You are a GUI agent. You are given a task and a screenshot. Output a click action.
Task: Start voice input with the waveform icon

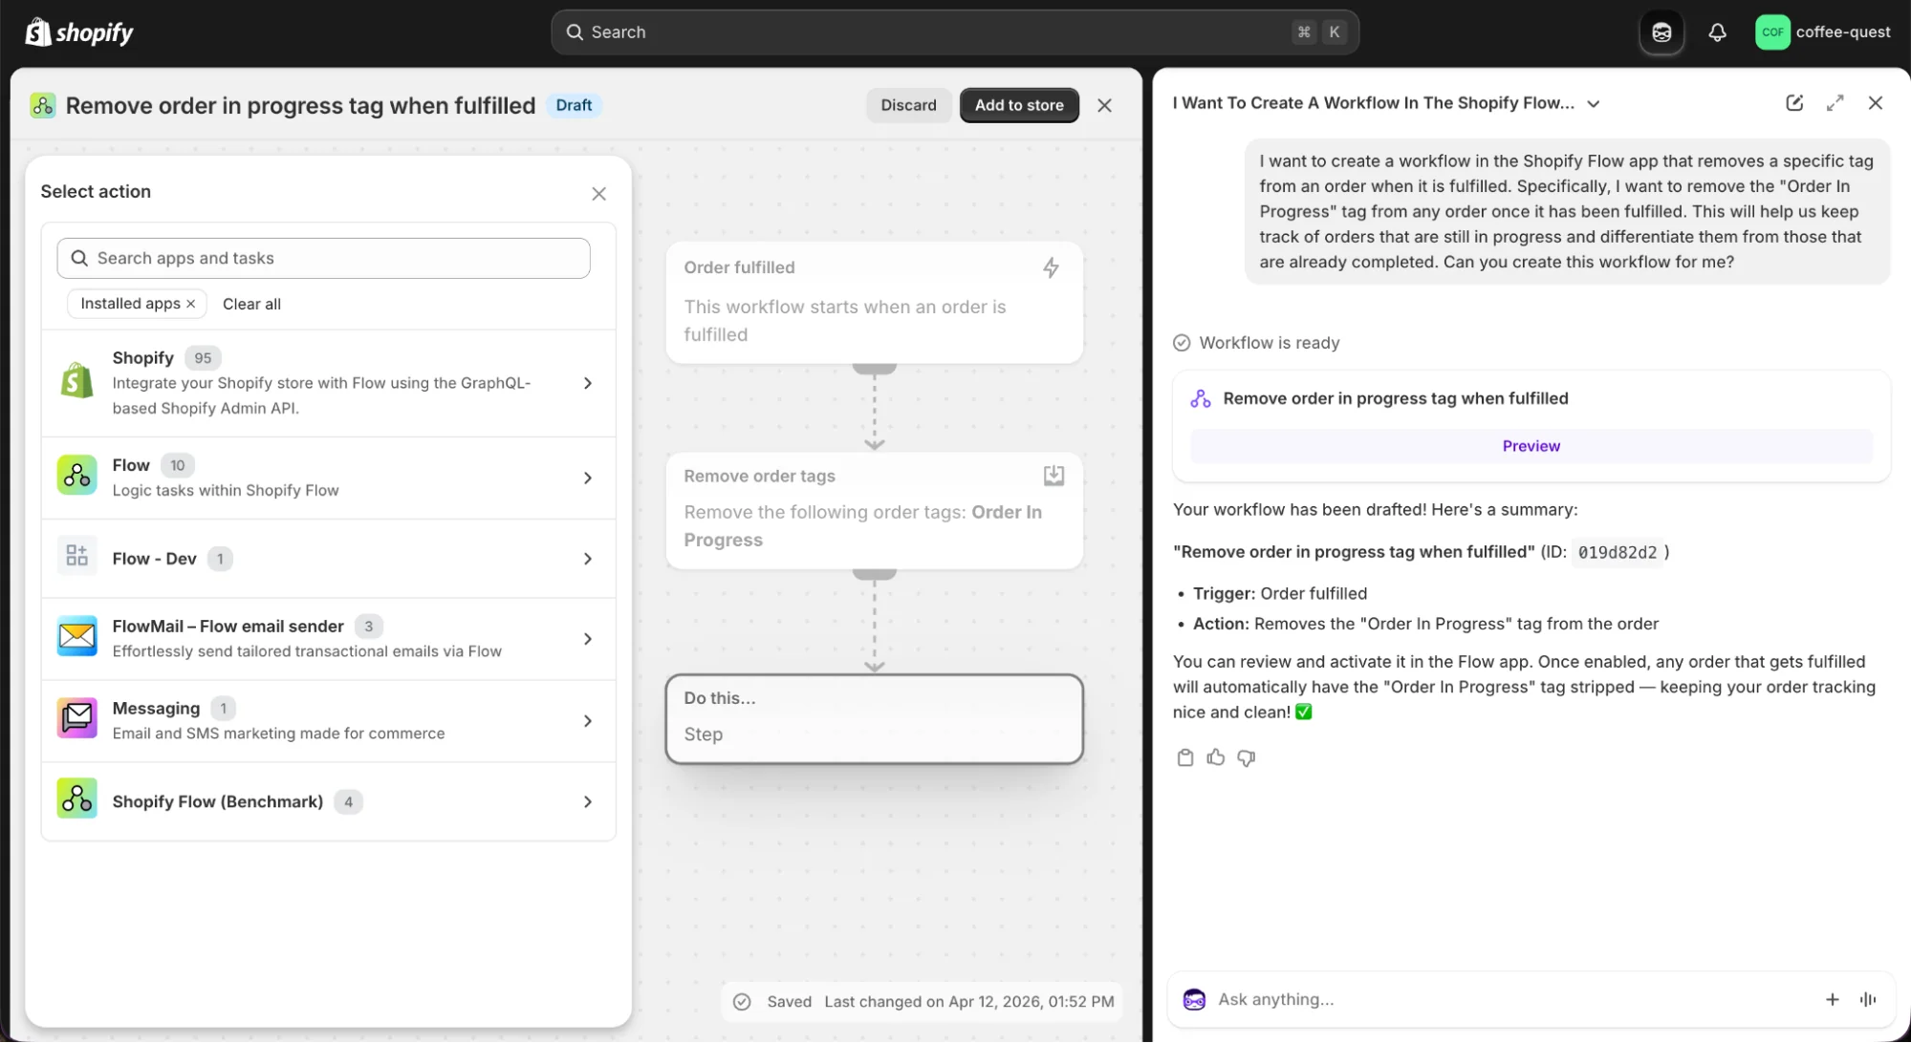[1868, 1000]
